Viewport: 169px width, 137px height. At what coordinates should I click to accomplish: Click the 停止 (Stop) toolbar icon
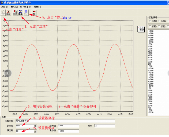coord(26,13)
